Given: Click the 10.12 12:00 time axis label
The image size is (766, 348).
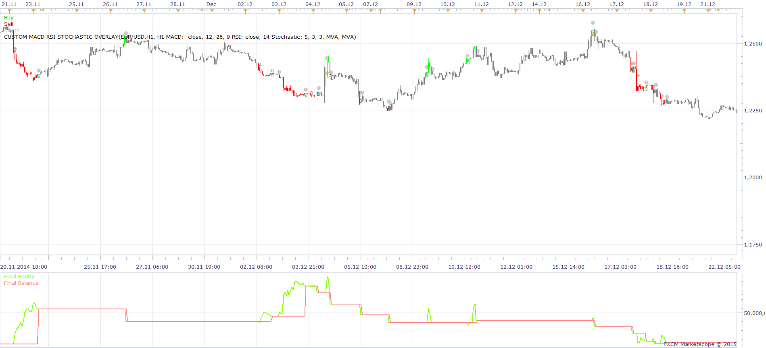Looking at the screenshot, I should tap(464, 267).
